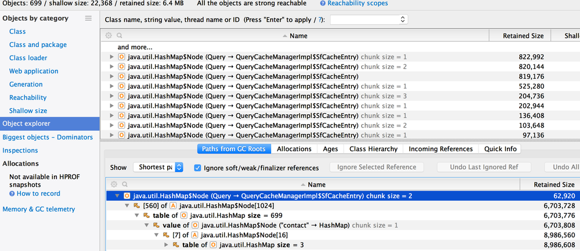Image resolution: width=580 pixels, height=251 pixels.
Task: Collapse the value of "contact" → HashMap row
Action: (147, 225)
